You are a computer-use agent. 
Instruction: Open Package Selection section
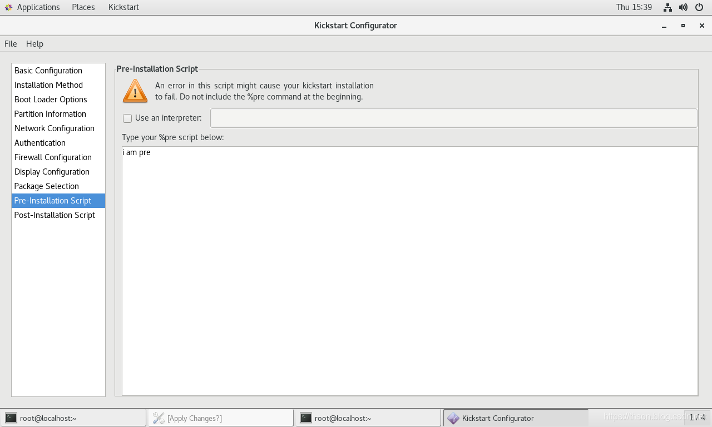tap(47, 186)
